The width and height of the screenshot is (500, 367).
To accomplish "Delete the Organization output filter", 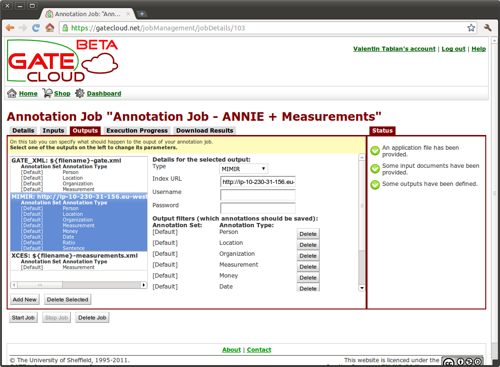I will point(308,256).
